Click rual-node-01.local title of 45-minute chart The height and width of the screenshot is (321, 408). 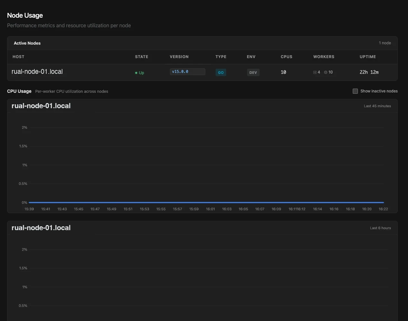coord(41,106)
